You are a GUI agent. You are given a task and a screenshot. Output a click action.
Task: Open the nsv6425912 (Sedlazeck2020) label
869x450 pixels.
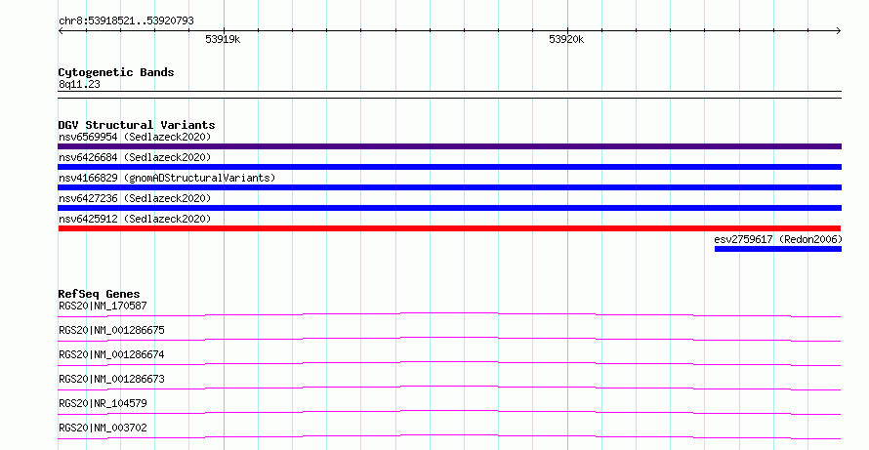(135, 219)
